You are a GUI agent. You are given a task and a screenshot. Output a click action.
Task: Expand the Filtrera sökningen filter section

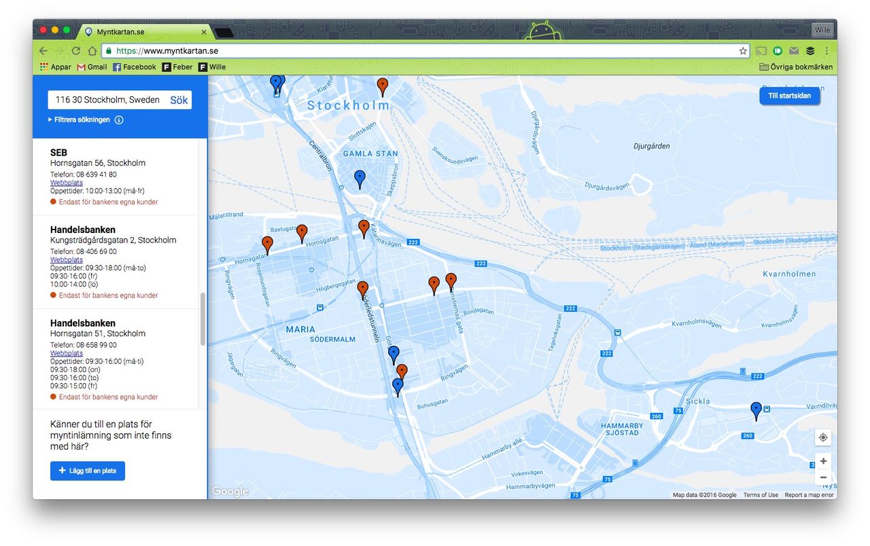point(79,120)
